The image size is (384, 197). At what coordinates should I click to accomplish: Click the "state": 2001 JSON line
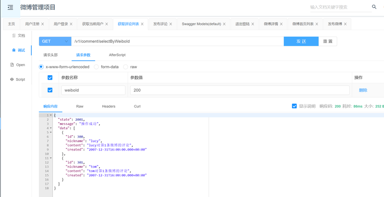pyautogui.click(x=71, y=119)
